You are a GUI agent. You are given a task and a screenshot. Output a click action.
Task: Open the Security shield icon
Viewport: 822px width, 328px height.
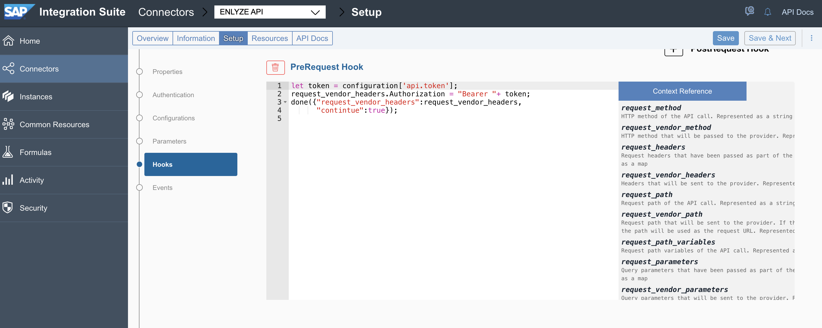coord(8,207)
